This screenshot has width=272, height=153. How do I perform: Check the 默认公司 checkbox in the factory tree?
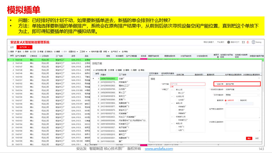click(x=174, y=90)
